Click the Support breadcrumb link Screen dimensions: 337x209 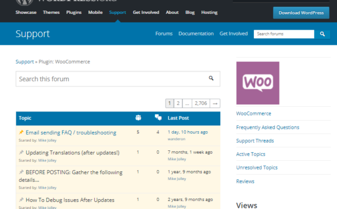[x=25, y=62]
